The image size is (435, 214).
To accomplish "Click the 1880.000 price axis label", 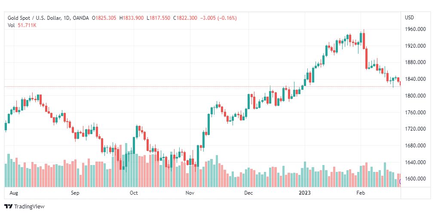I will (415, 62).
